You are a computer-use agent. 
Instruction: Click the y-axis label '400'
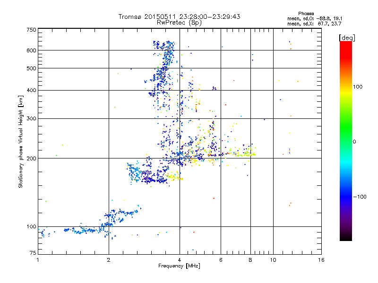coord(31,91)
